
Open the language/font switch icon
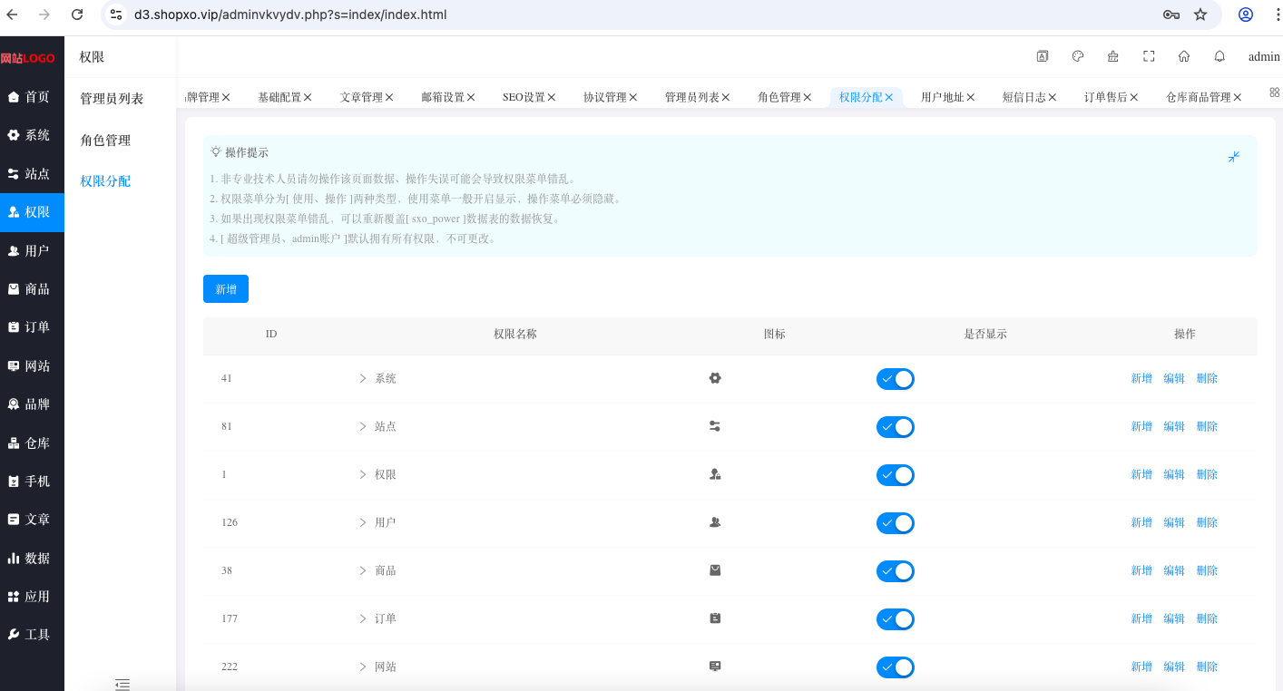1043,56
